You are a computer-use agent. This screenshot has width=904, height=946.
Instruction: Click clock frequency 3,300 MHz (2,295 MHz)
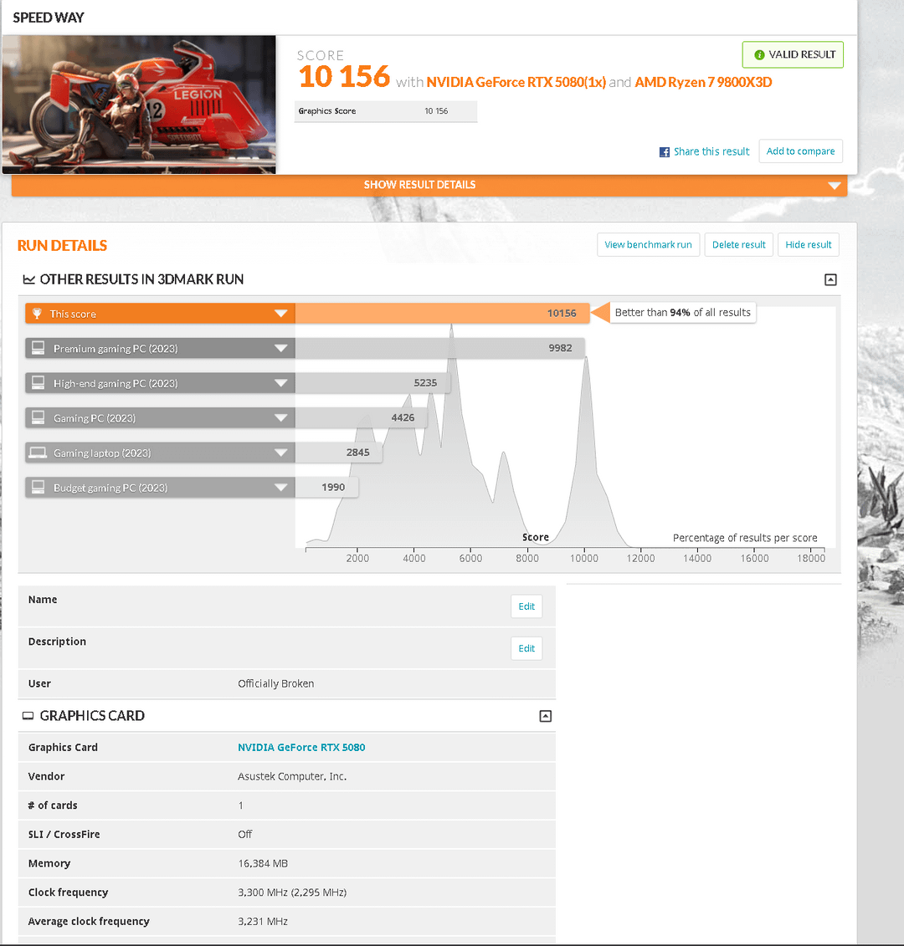pyautogui.click(x=292, y=892)
